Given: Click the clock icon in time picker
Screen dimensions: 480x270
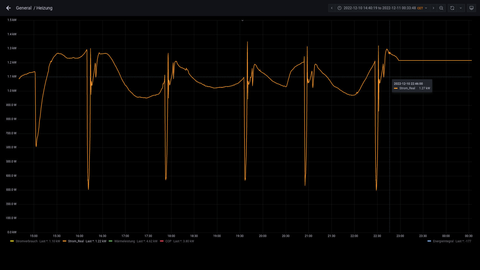Looking at the screenshot, I should [x=339, y=8].
